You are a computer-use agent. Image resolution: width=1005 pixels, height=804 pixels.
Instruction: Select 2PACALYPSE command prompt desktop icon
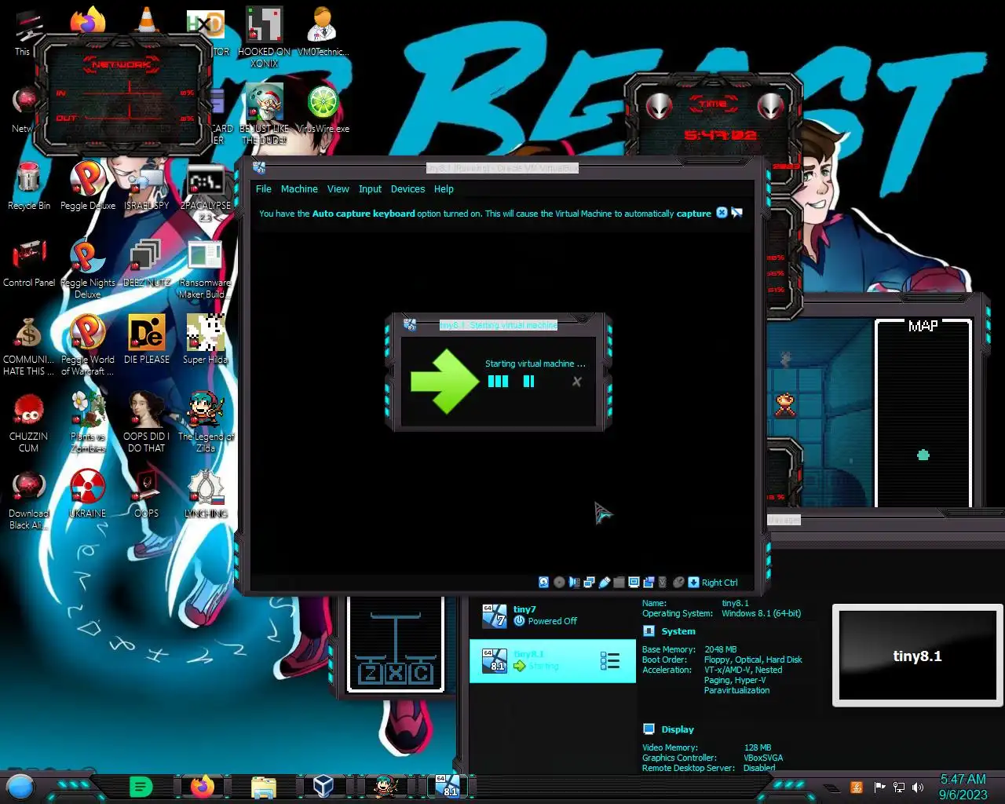click(x=206, y=192)
